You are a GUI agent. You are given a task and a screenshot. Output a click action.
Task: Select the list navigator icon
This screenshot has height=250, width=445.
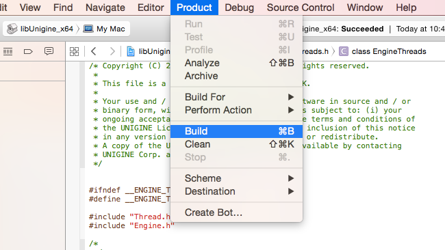click(x=8, y=51)
